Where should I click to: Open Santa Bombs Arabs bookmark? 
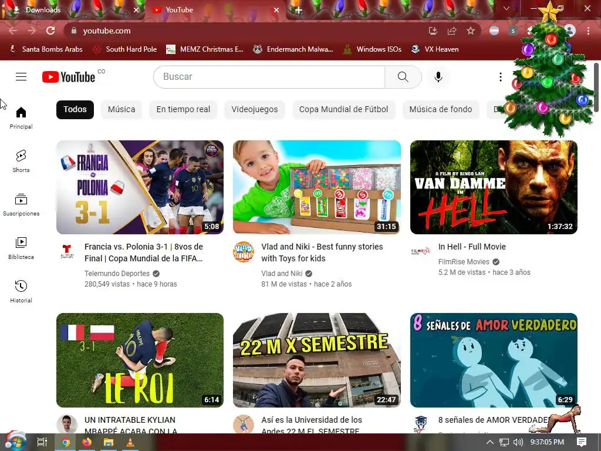point(46,49)
